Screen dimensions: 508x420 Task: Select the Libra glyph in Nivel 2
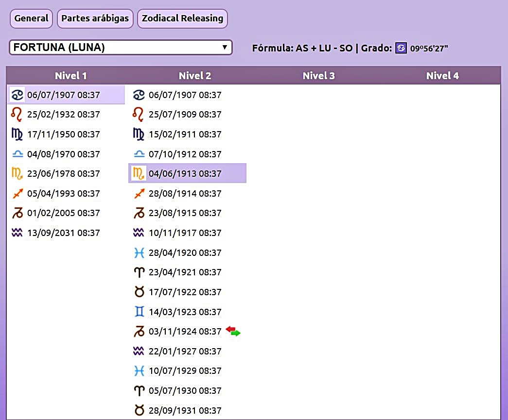[x=139, y=154]
